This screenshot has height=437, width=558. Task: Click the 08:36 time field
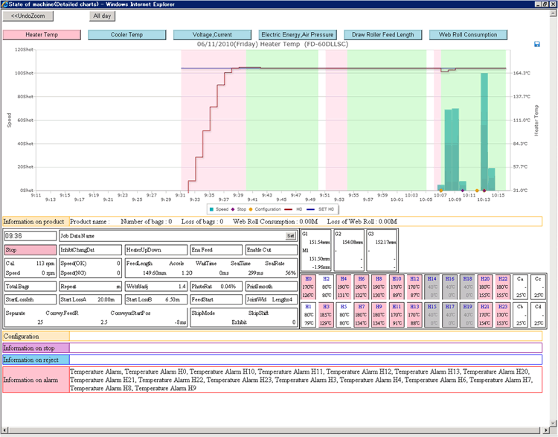[30, 235]
